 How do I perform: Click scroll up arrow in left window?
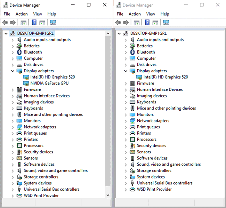pyautogui.click(x=108, y=34)
